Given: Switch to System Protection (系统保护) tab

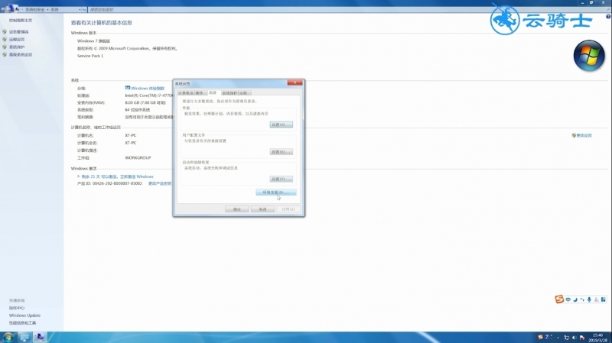Looking at the screenshot, I should [229, 93].
